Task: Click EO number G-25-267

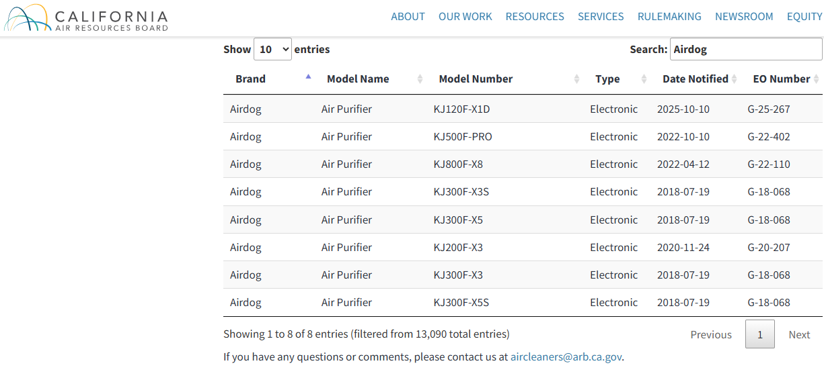Action: pyautogui.click(x=769, y=109)
